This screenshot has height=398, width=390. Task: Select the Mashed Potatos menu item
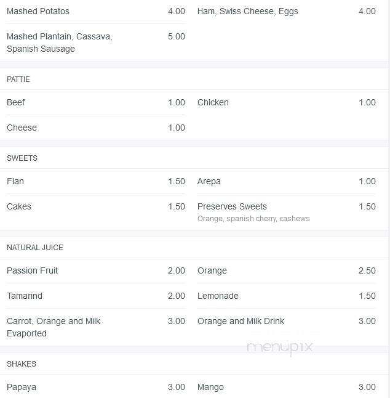pos(38,11)
